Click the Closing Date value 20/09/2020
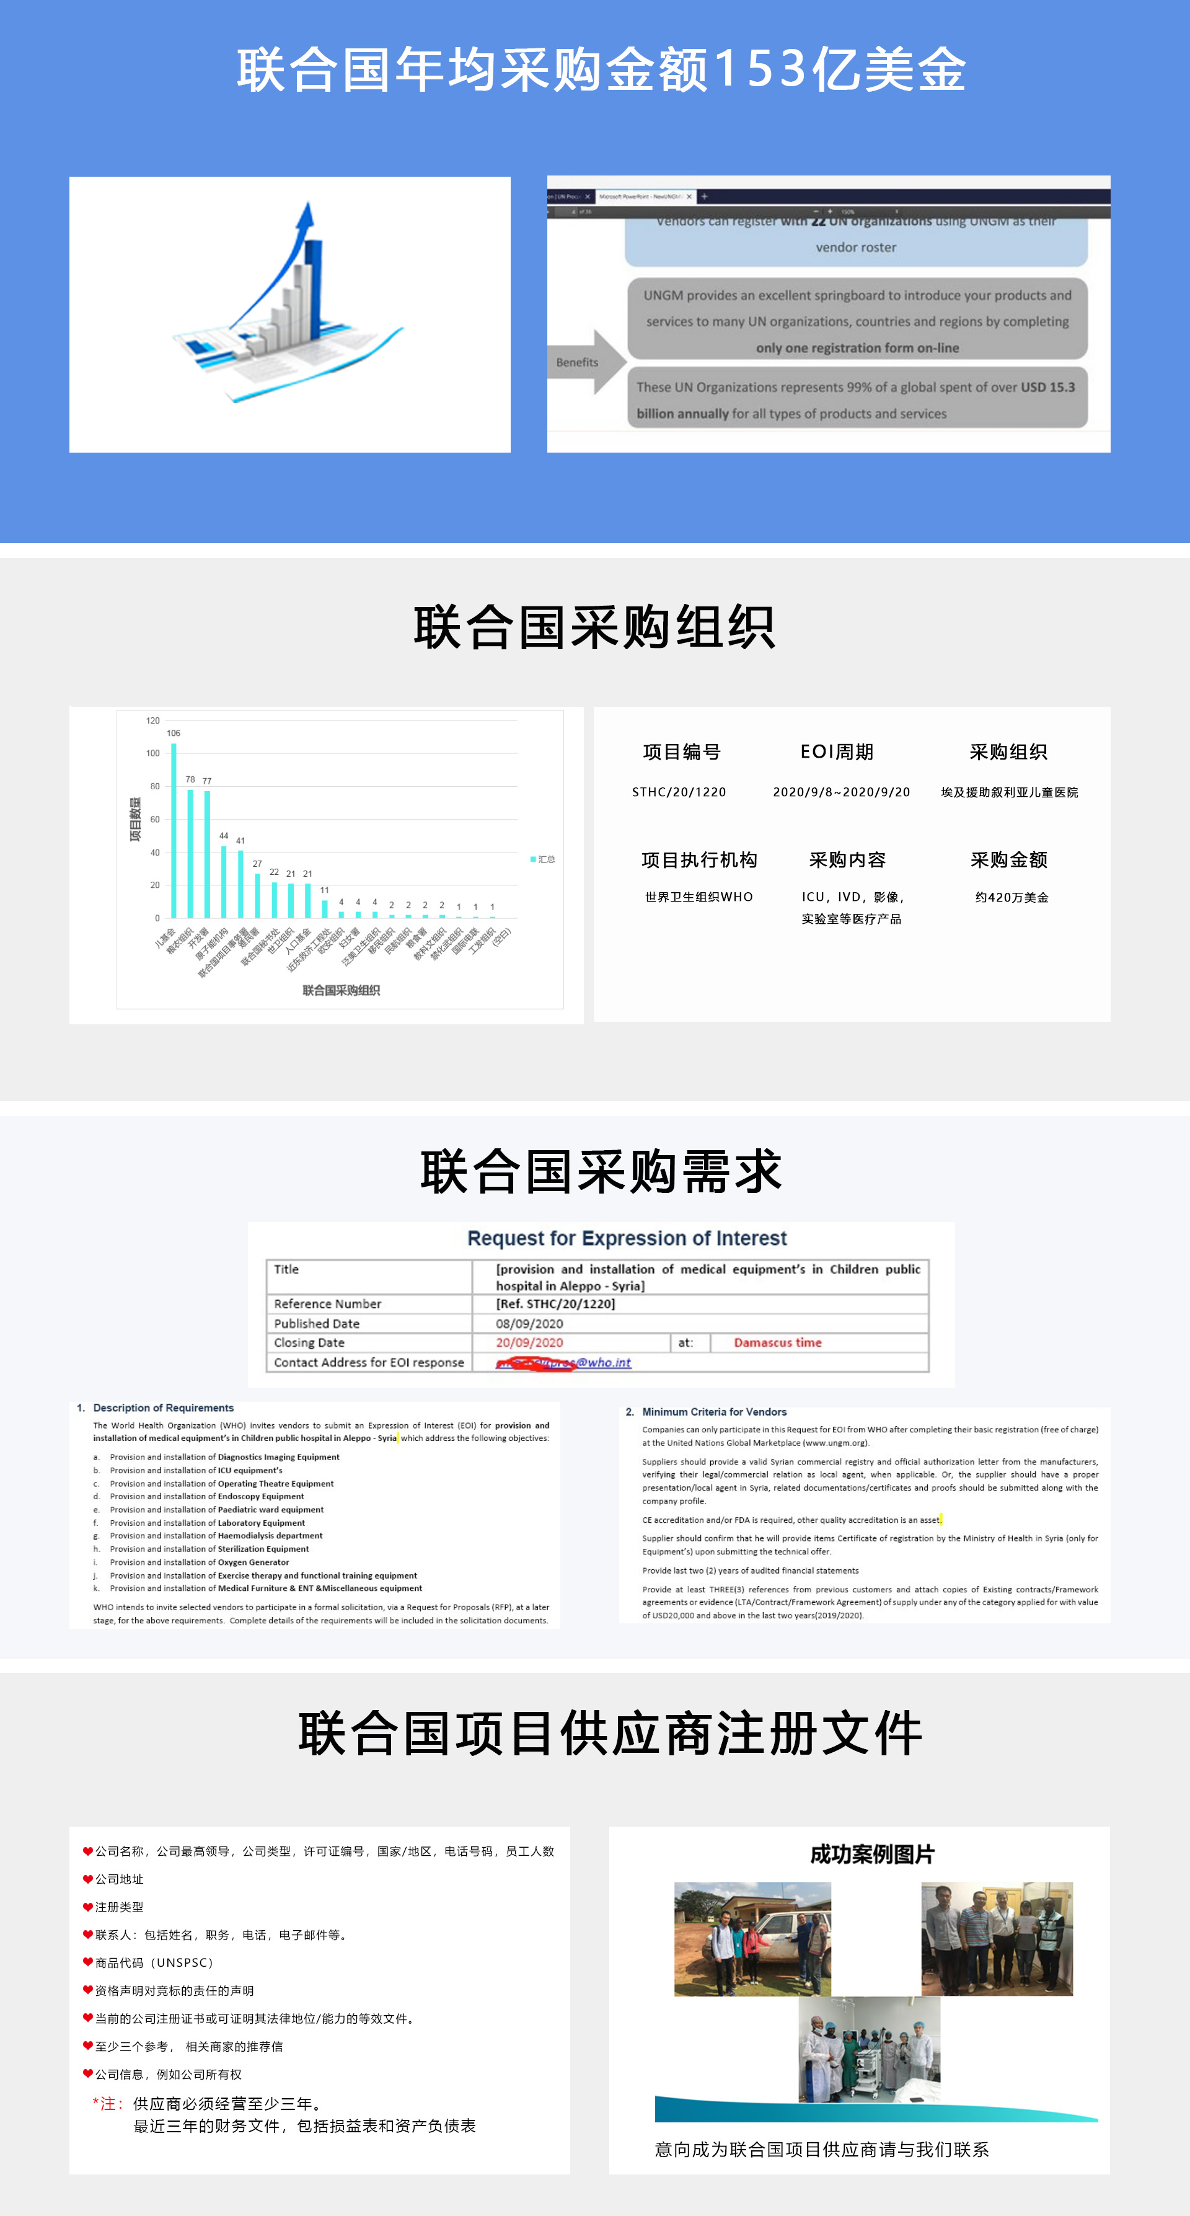1190x2216 pixels. (x=530, y=1342)
